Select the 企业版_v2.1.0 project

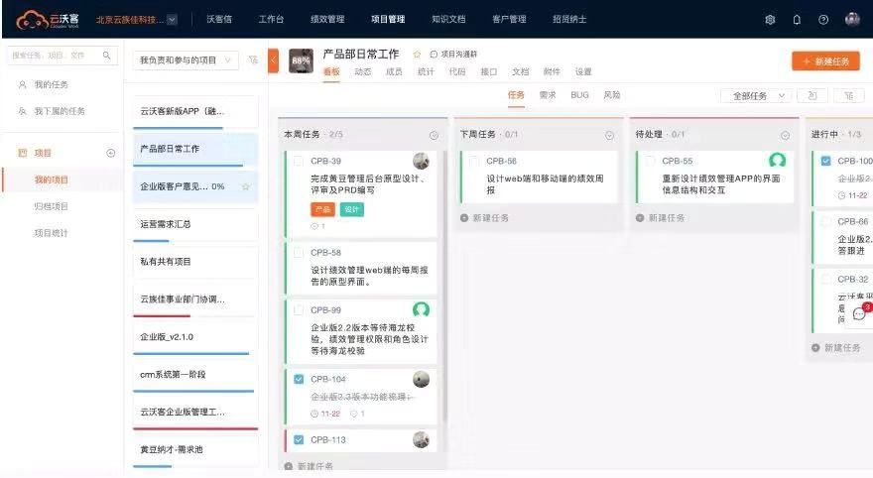point(195,336)
